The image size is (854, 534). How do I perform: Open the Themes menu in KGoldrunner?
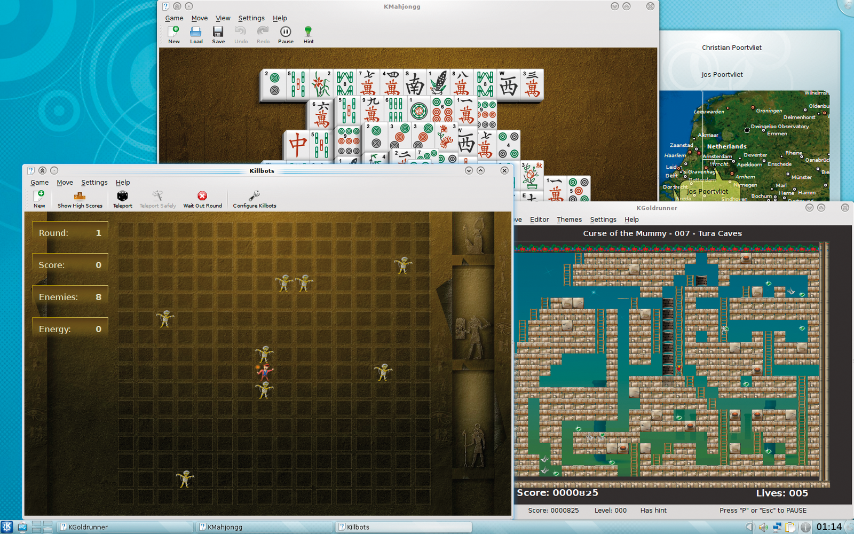click(x=569, y=219)
